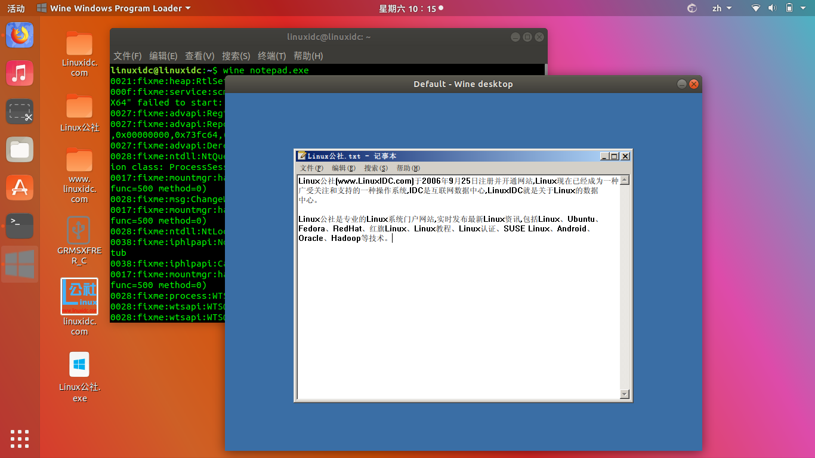The width and height of the screenshot is (815, 458).
Task: Open the battery indicator icon
Action: click(x=789, y=8)
